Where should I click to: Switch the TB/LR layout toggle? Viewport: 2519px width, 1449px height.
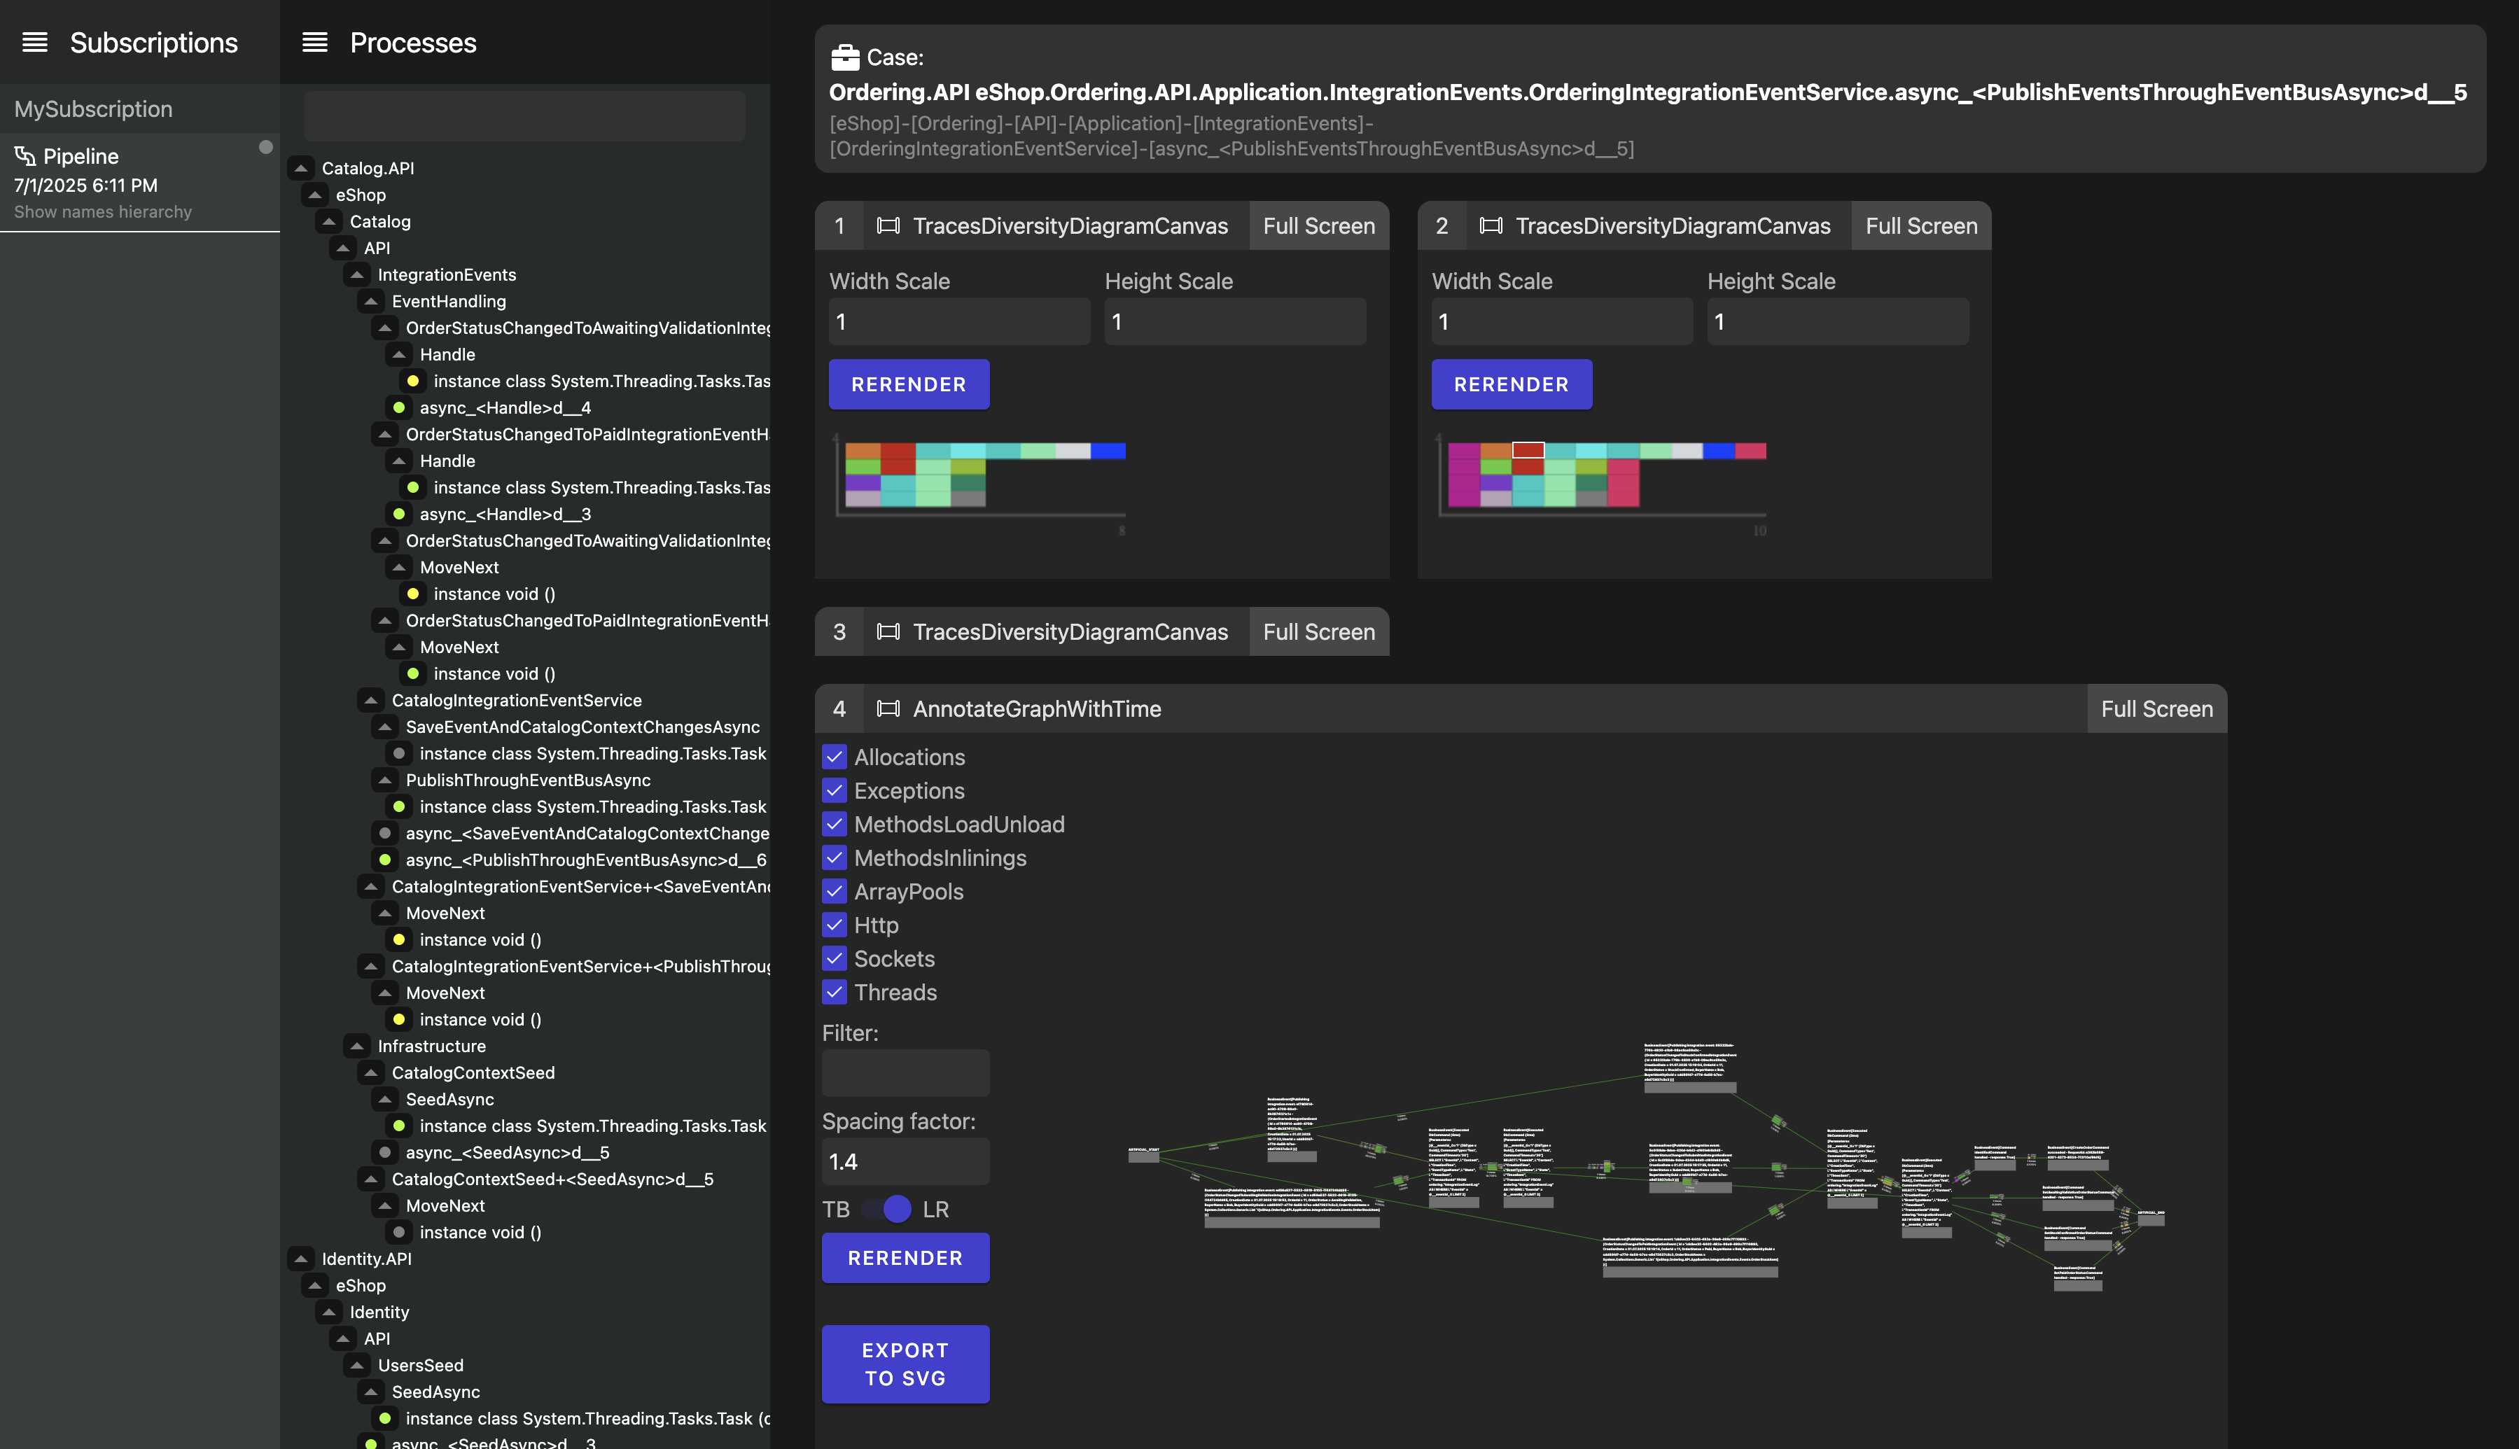click(x=886, y=1209)
